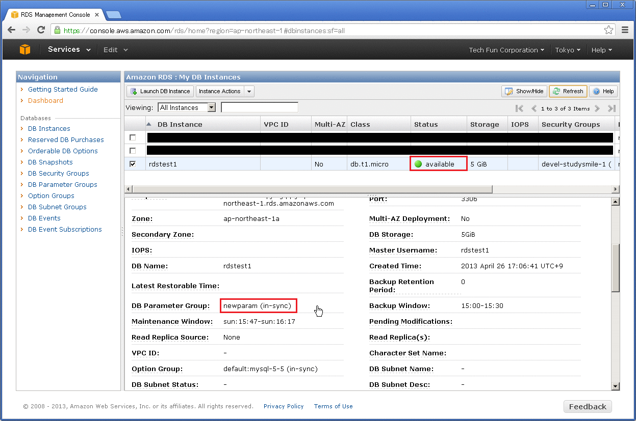Open DB Security Groups

point(59,173)
